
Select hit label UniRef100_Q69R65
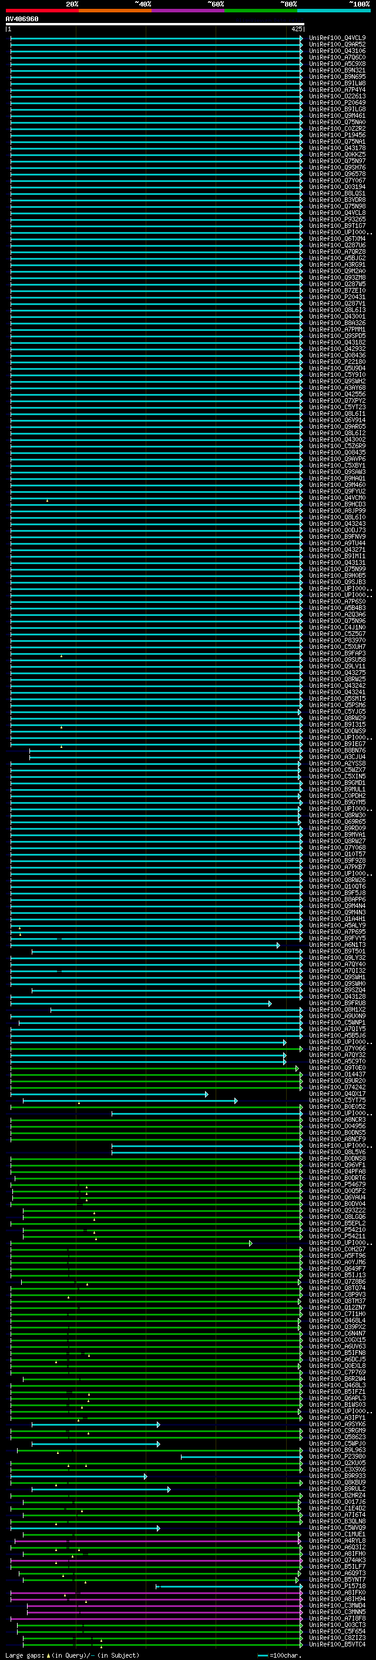tap(337, 821)
